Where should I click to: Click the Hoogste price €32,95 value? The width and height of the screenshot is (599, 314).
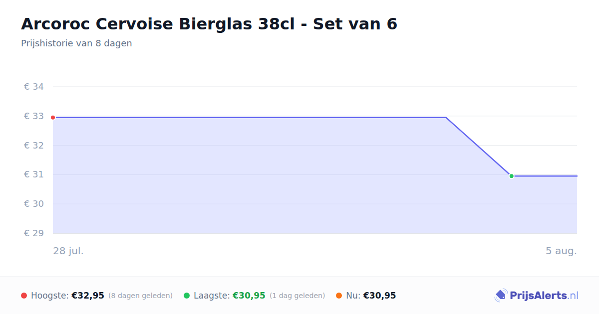[88, 296]
